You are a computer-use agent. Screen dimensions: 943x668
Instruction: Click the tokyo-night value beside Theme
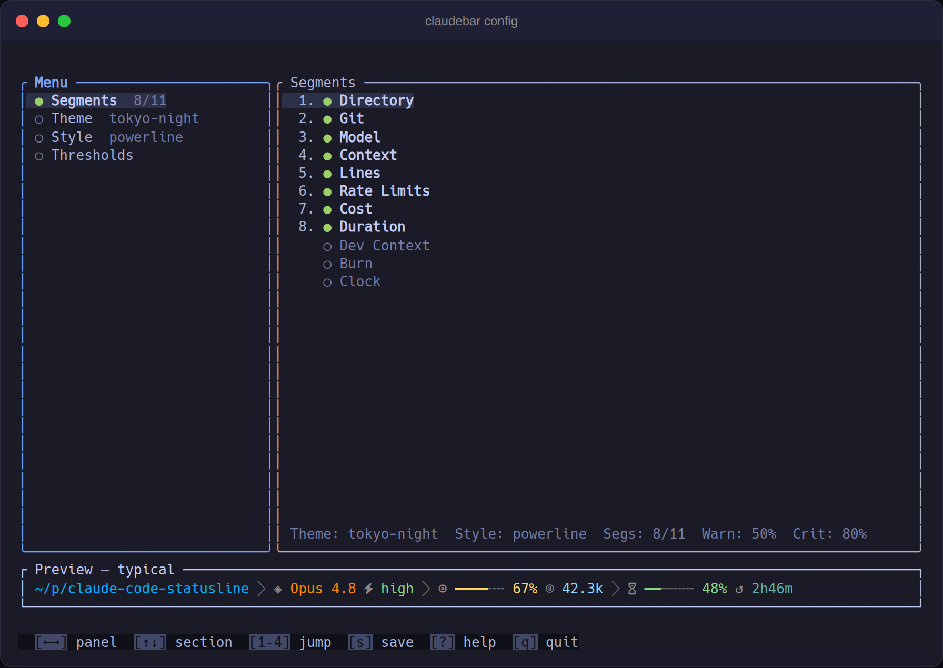click(x=154, y=118)
